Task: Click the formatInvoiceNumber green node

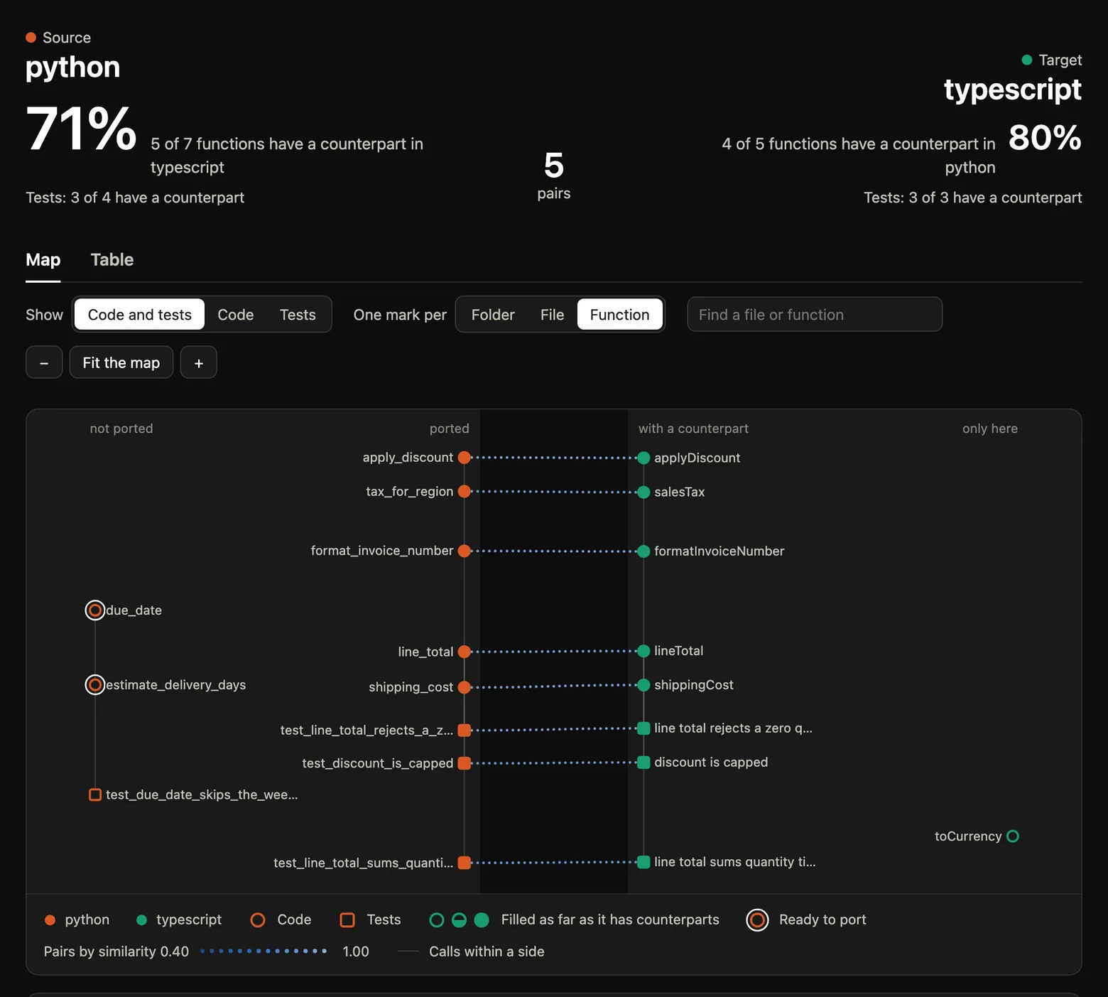Action: 643,551
